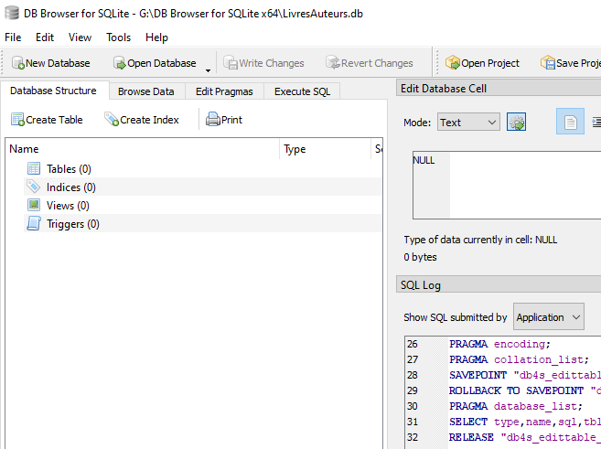Click the 'Type of data currently in cell: NULL' label
Image resolution: width=601 pixels, height=449 pixels.
coord(480,240)
